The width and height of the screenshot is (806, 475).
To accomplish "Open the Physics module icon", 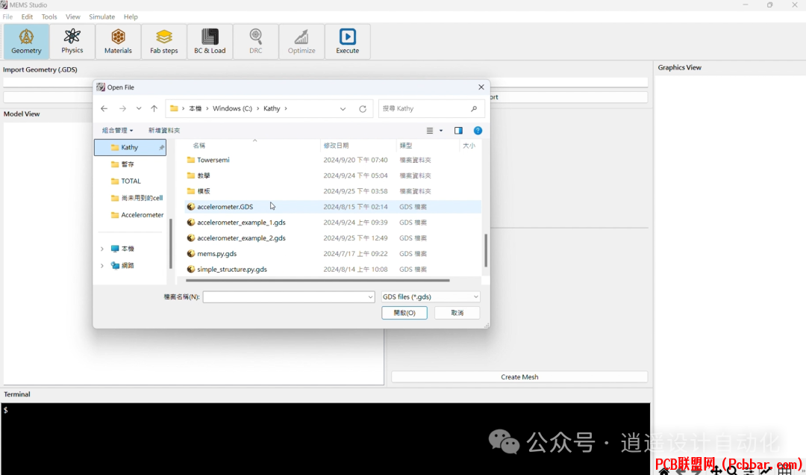I will coord(72,36).
